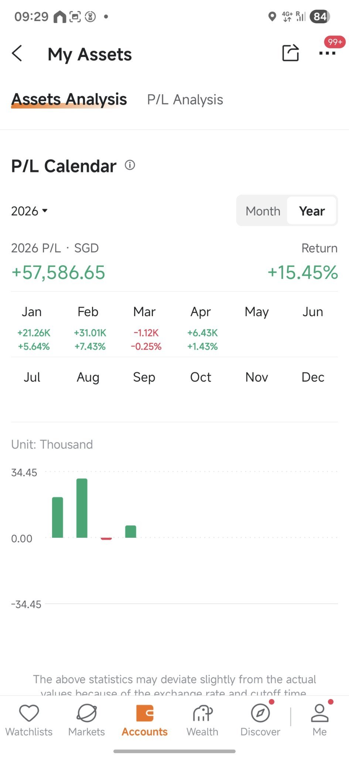The image size is (349, 758).
Task: Switch calendar view to Month
Action: tap(263, 211)
